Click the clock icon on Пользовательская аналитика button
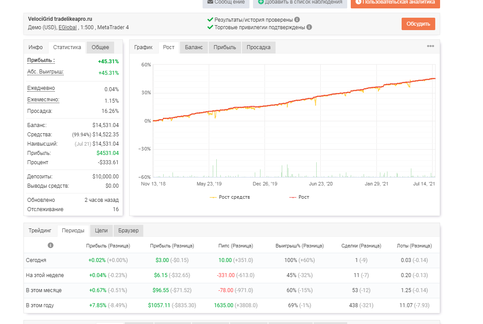 coord(358,2)
